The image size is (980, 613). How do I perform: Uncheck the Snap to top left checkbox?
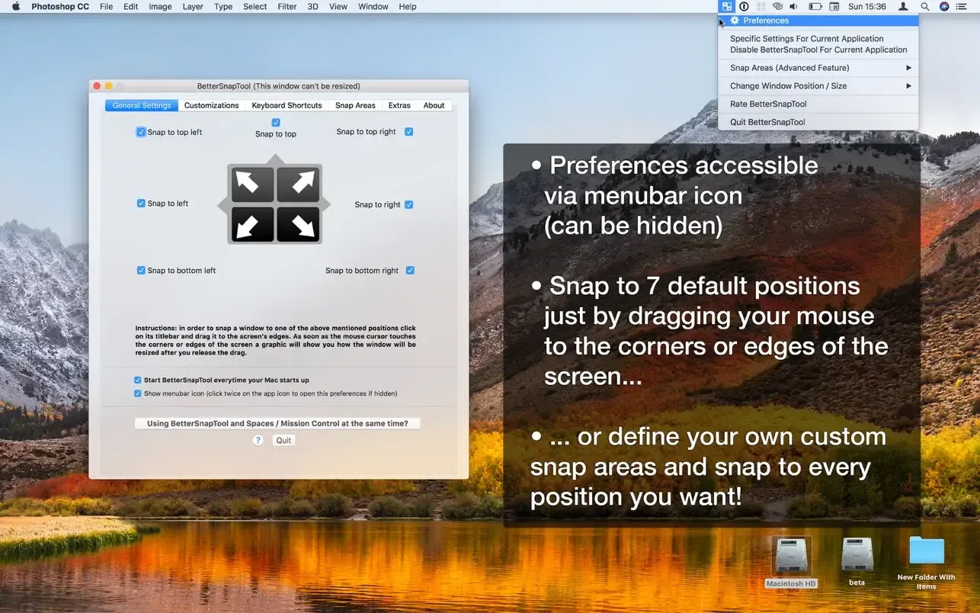[x=141, y=131]
